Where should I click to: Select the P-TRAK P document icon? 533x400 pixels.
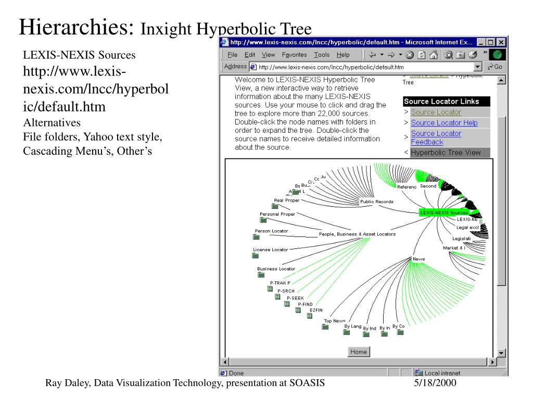(270, 289)
